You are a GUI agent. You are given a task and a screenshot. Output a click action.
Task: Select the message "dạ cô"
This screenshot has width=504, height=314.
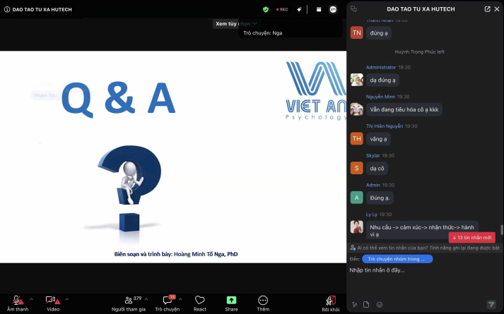377,169
